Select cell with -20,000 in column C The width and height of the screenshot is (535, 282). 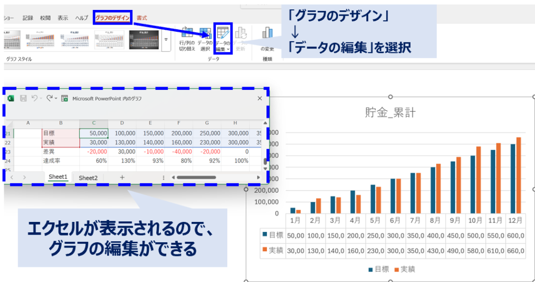click(94, 152)
